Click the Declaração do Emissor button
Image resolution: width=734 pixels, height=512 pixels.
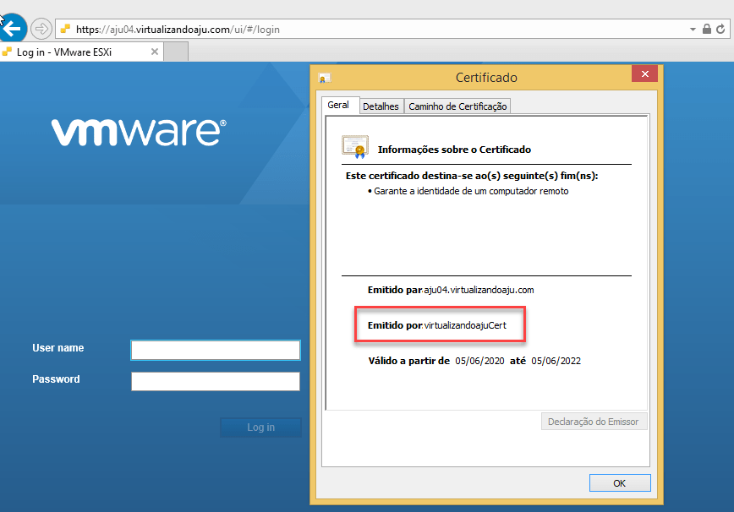594,422
